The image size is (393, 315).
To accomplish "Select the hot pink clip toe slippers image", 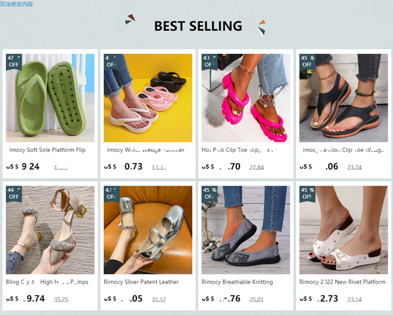I will 246,98.
